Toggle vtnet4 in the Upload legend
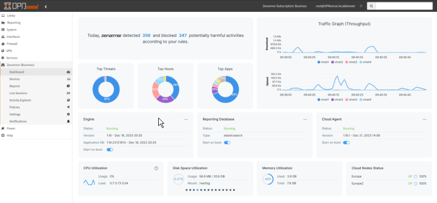 tap(365, 100)
